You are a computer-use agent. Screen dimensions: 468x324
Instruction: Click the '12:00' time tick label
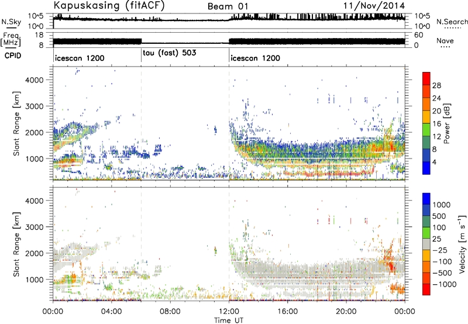point(229,312)
